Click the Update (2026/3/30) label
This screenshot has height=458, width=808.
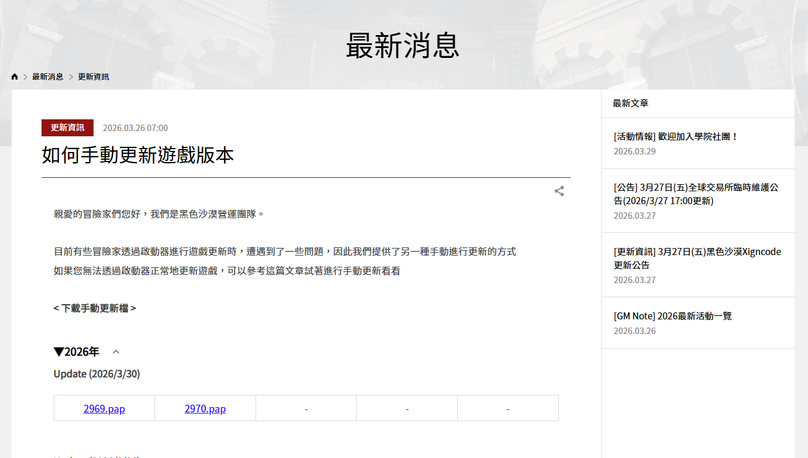[x=96, y=374]
